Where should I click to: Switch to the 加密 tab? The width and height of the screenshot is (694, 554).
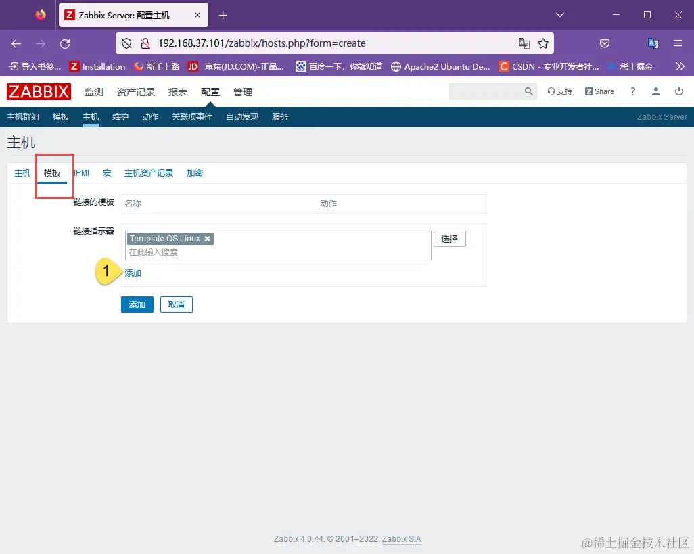194,172
